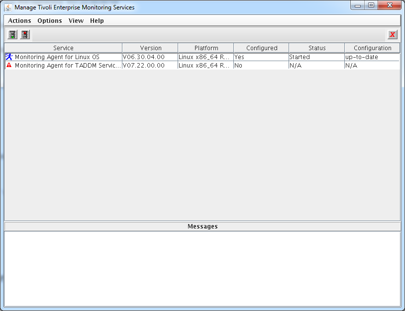The width and height of the screenshot is (405, 311).
Task: Close the Manage Tivoli window
Action: (390, 5)
